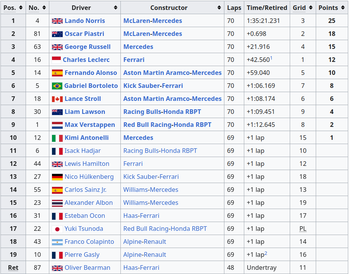Click the PL abbreviation in Tsunoda's row

coord(303,229)
